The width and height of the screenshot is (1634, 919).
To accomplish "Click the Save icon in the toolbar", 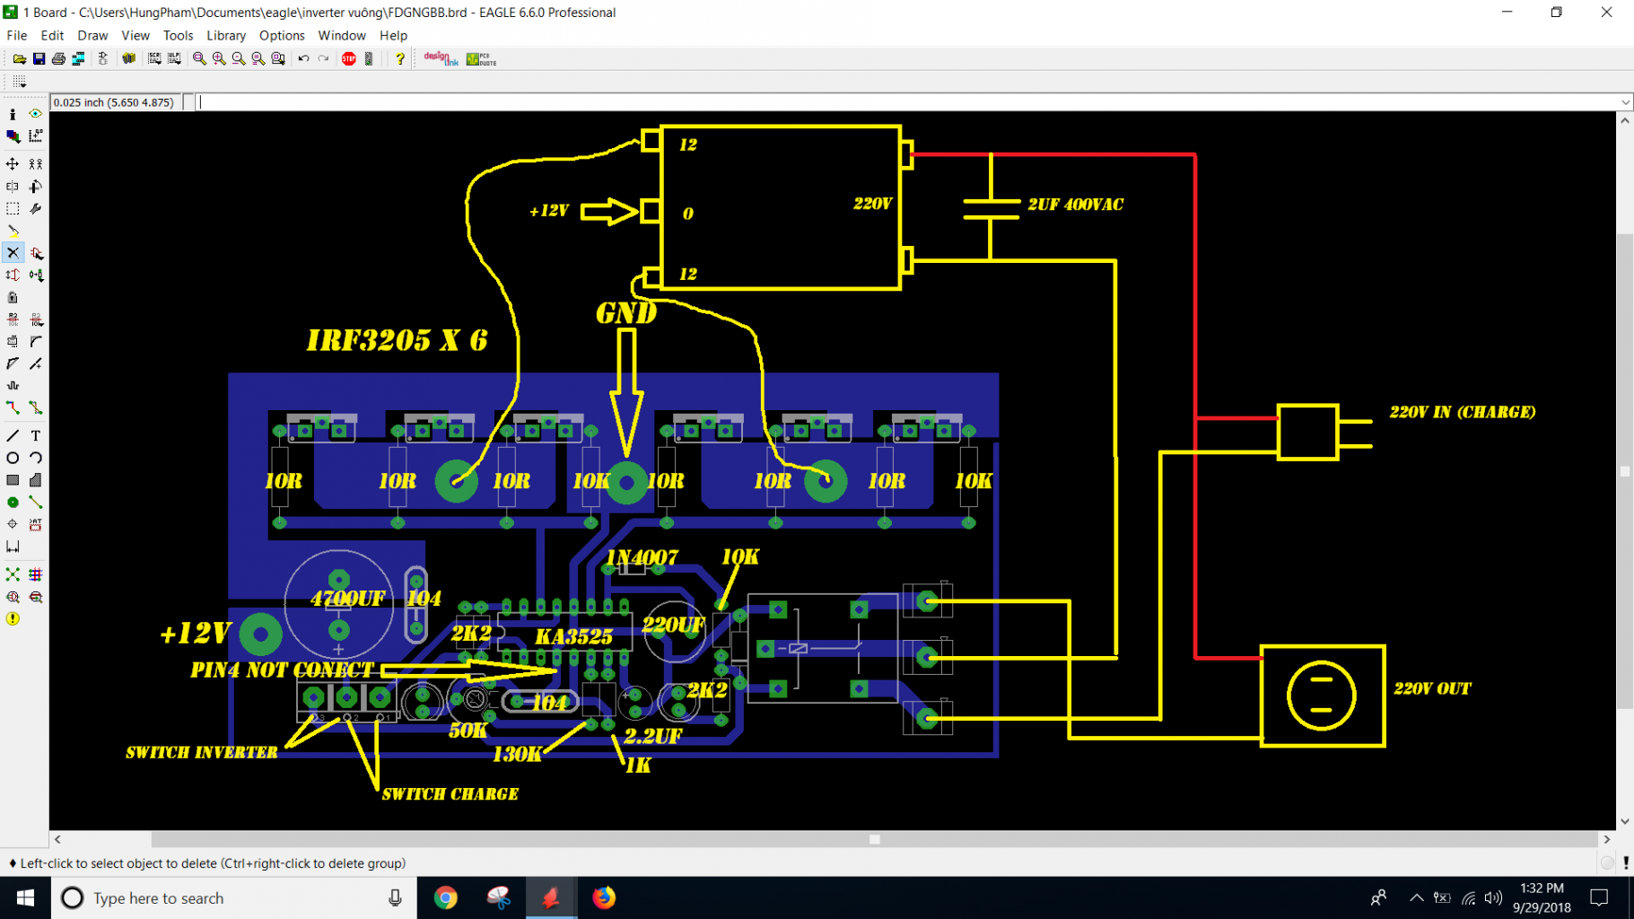I will click(x=39, y=59).
